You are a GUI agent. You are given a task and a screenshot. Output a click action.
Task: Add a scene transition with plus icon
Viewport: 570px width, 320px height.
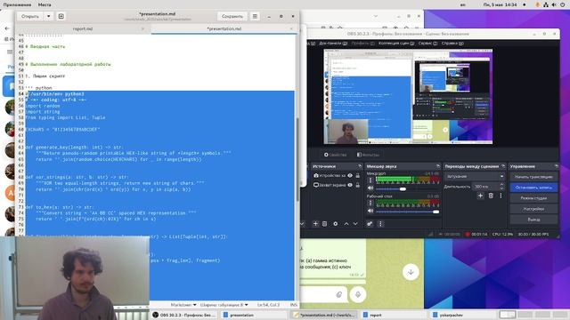point(480,196)
